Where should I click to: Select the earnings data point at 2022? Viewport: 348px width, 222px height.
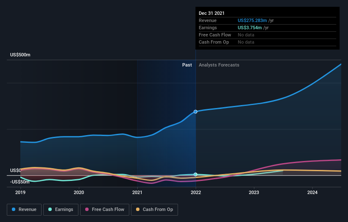click(195, 174)
